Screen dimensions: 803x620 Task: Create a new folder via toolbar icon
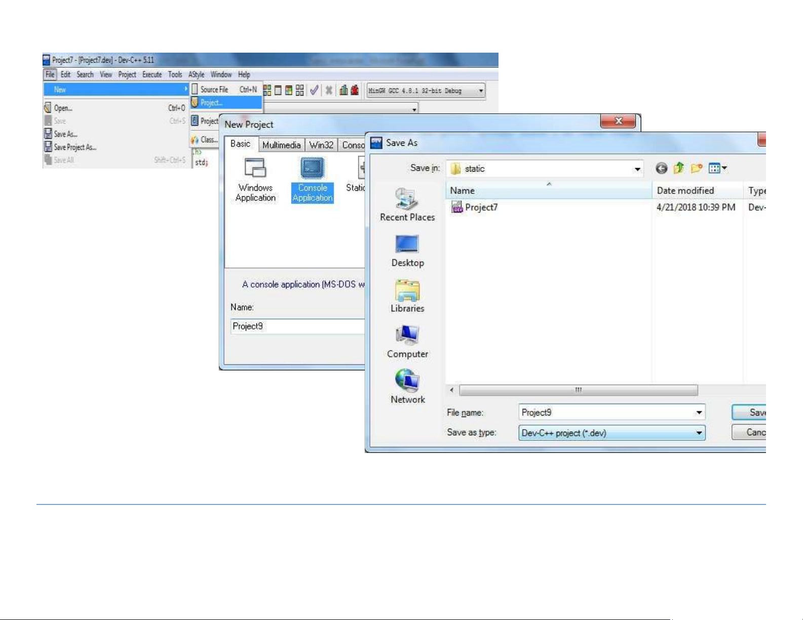pyautogui.click(x=697, y=169)
